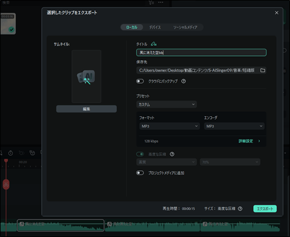Open the 詳細設定 advanced settings link
The width and height of the screenshot is (290, 237).
249,141
